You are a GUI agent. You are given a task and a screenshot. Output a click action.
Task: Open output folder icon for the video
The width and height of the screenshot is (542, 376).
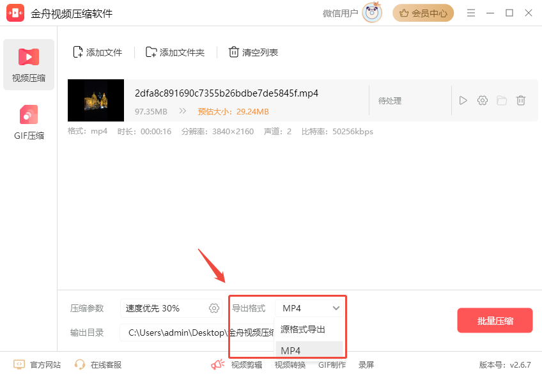(x=502, y=100)
